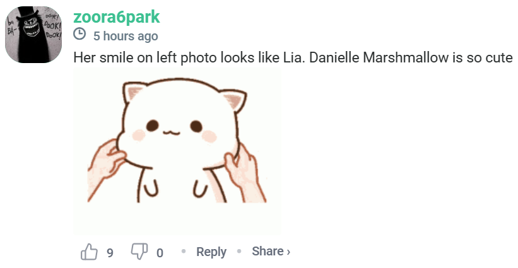Viewport: 518px width, 268px height.
Task: Click the thumbs up like icon
Action: pyautogui.click(x=89, y=252)
